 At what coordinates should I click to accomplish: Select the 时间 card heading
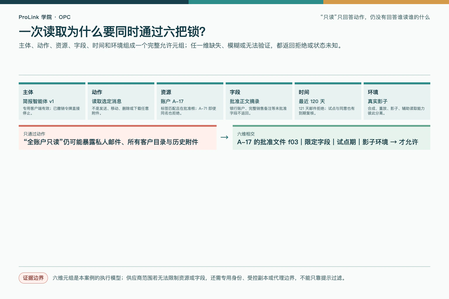click(x=304, y=92)
